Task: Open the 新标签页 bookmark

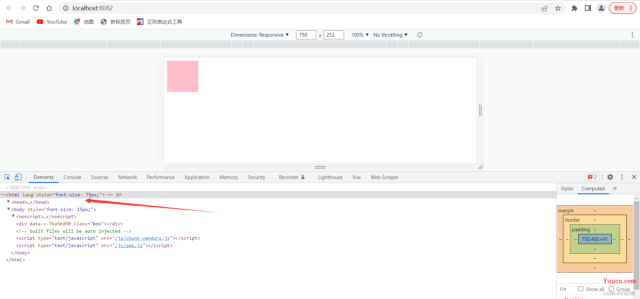Action: click(x=116, y=22)
